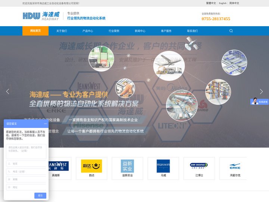Go to next banner slide arrow
The width and height of the screenshot is (269, 202).
(x=261, y=91)
